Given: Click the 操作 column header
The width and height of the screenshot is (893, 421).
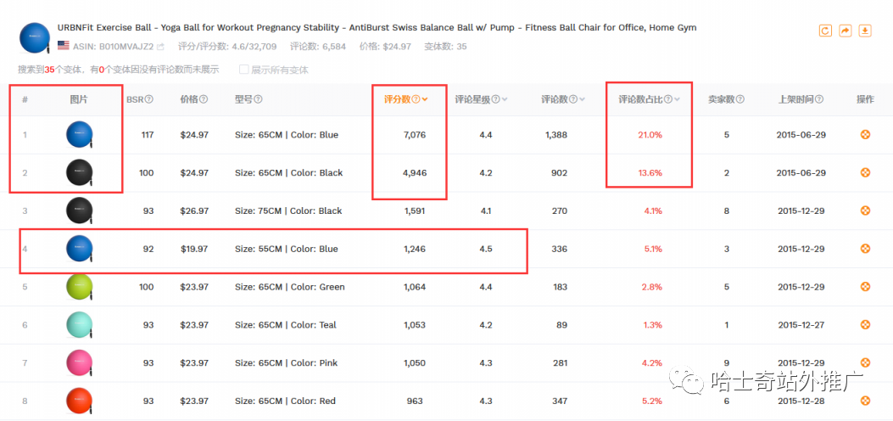Looking at the screenshot, I should coord(865,99).
